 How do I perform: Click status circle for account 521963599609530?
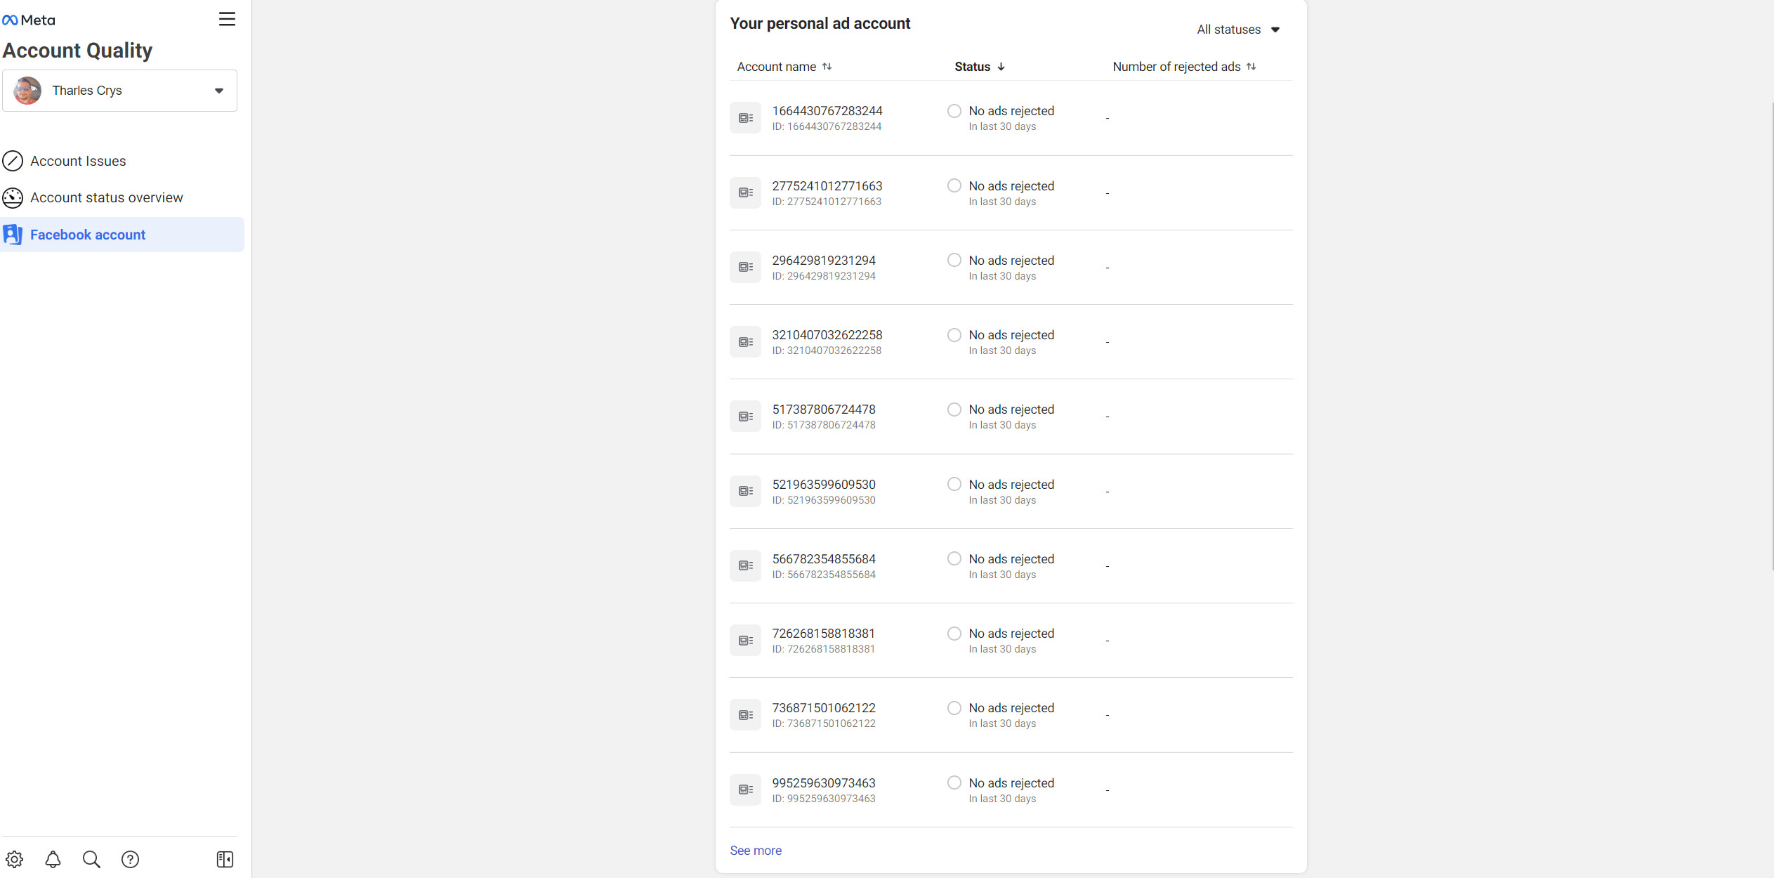(x=954, y=484)
